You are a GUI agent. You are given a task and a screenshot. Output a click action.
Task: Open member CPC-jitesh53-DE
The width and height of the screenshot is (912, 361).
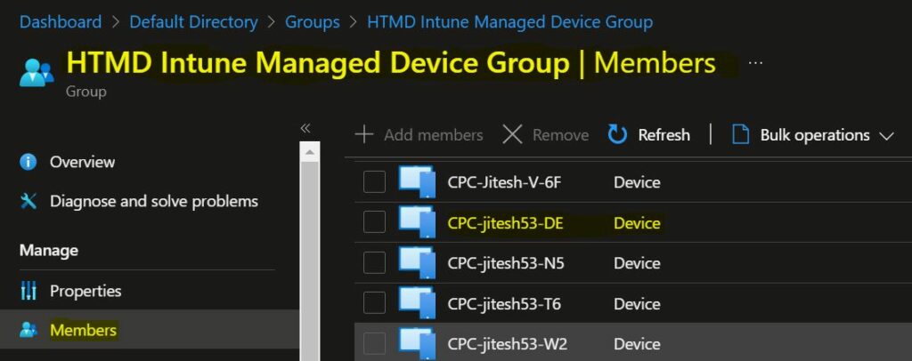(506, 223)
